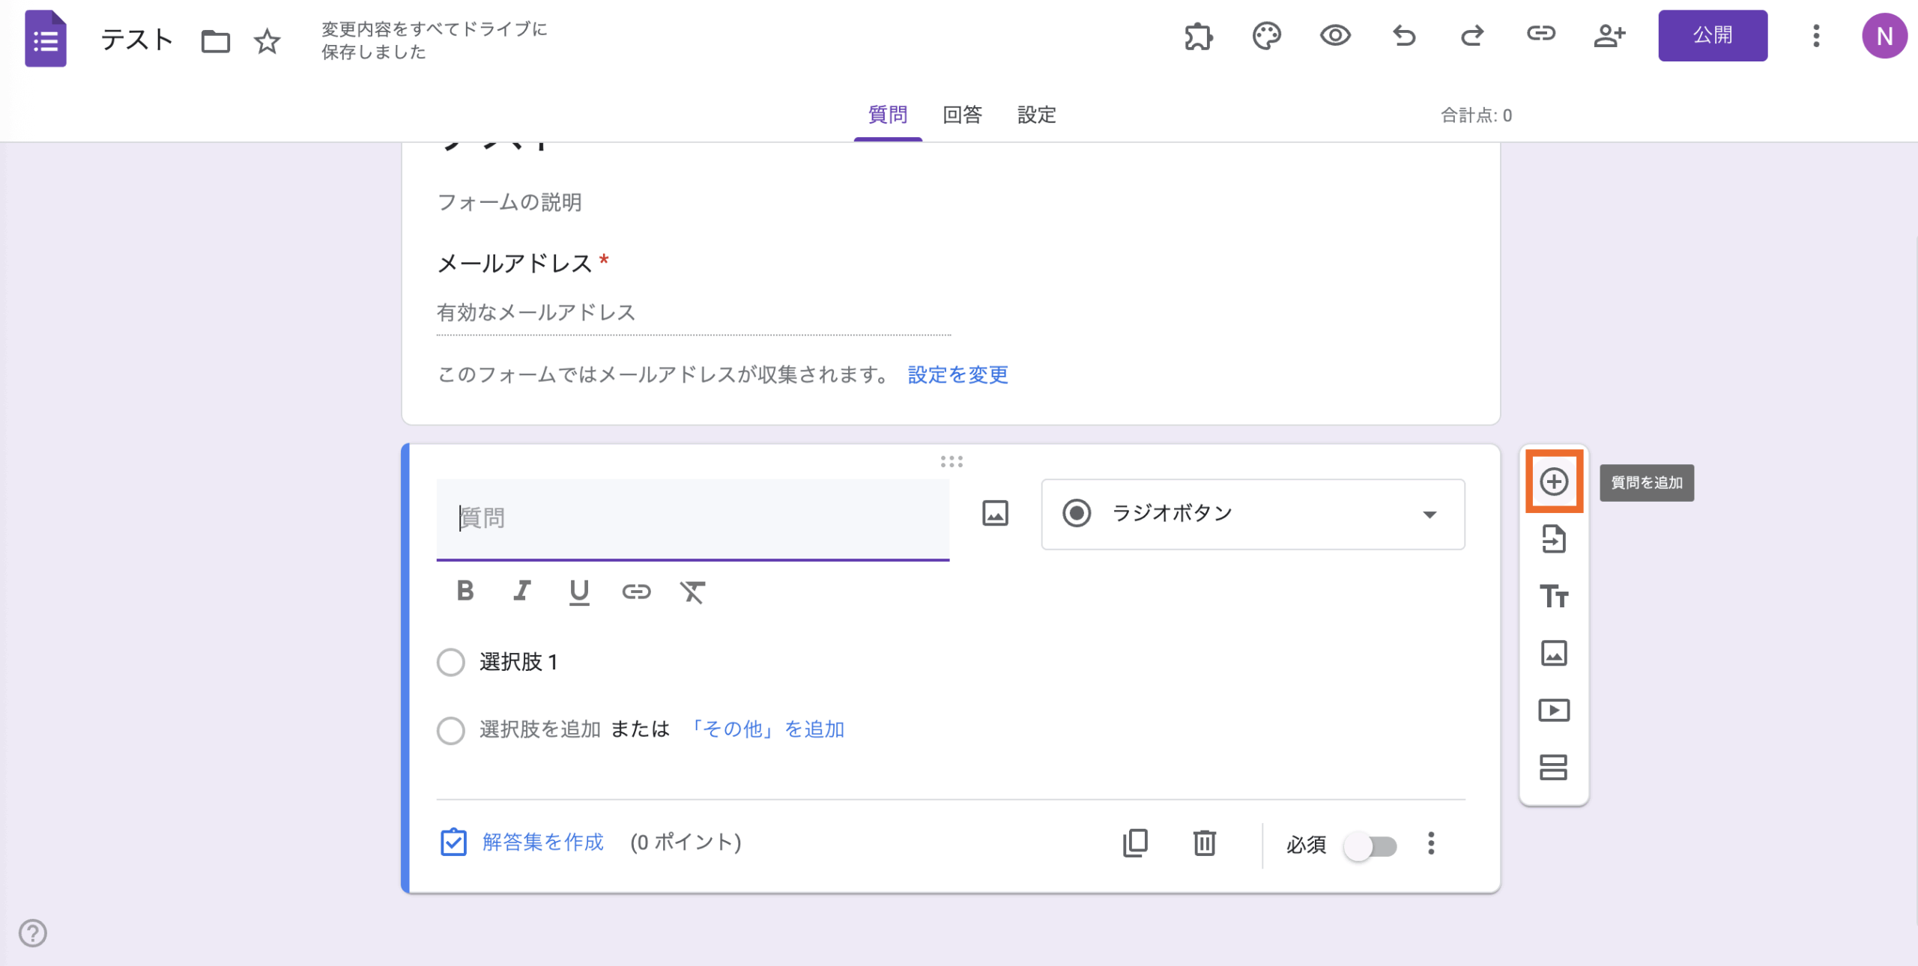Preview the form with the eye icon
The width and height of the screenshot is (1918, 966).
pyautogui.click(x=1336, y=35)
